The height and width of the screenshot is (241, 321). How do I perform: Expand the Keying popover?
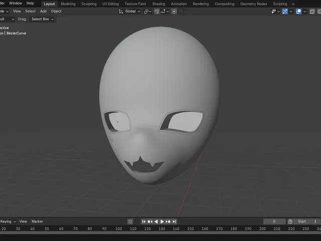[x=8, y=221]
